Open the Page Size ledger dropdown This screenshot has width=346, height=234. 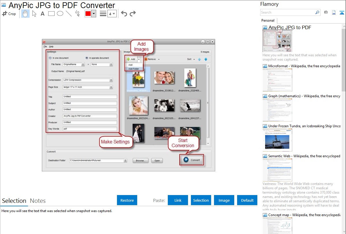click(111, 87)
